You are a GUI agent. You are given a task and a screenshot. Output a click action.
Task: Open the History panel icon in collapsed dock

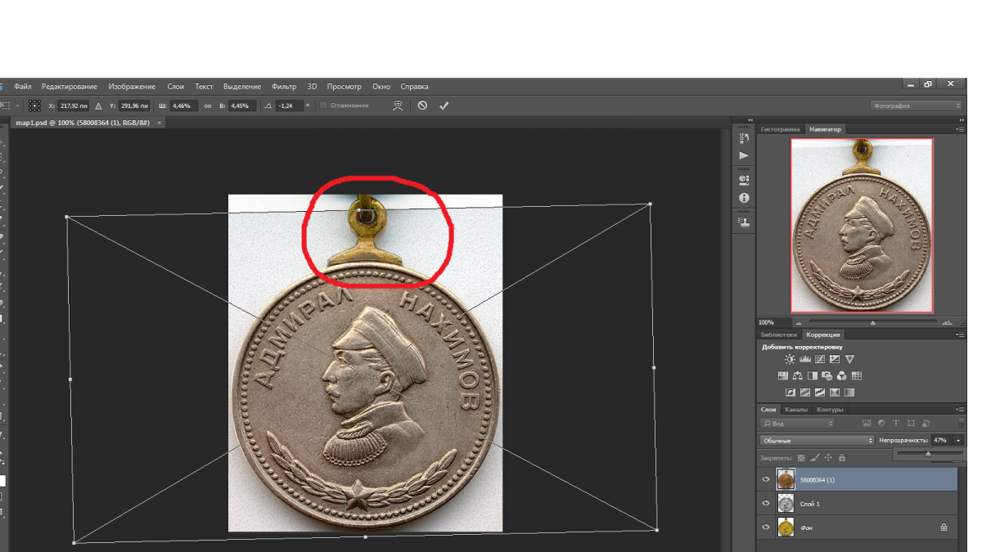click(744, 138)
